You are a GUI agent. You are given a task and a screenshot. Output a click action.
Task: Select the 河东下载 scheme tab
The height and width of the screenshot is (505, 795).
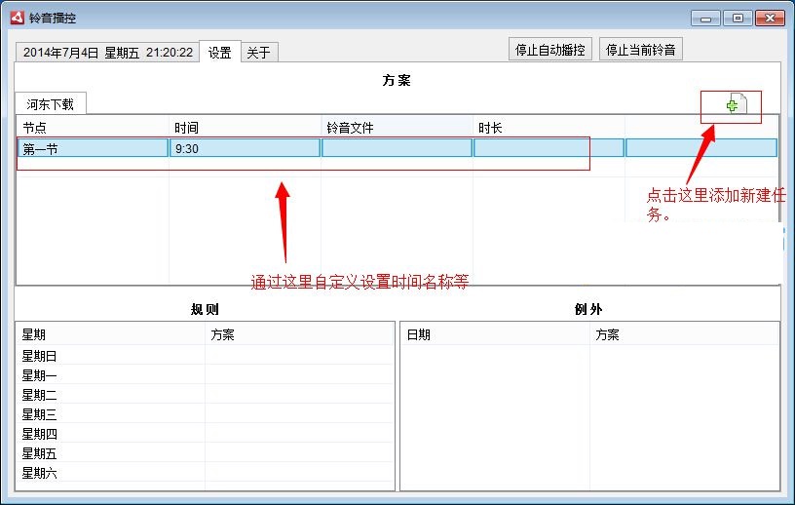pos(51,103)
